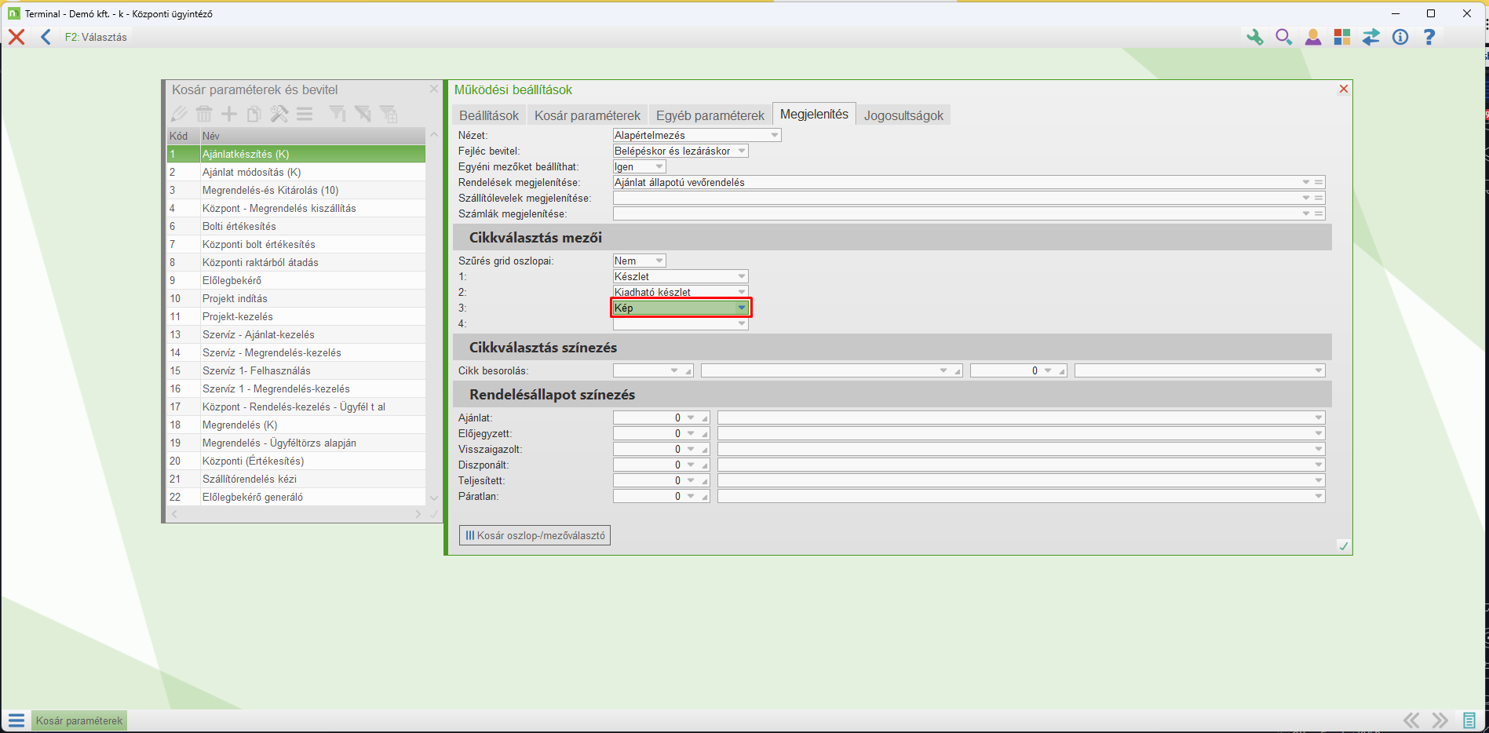Screen dimensions: 1489x733
Task: Click the crossed-out funnel clear filter icon
Action: (x=363, y=114)
